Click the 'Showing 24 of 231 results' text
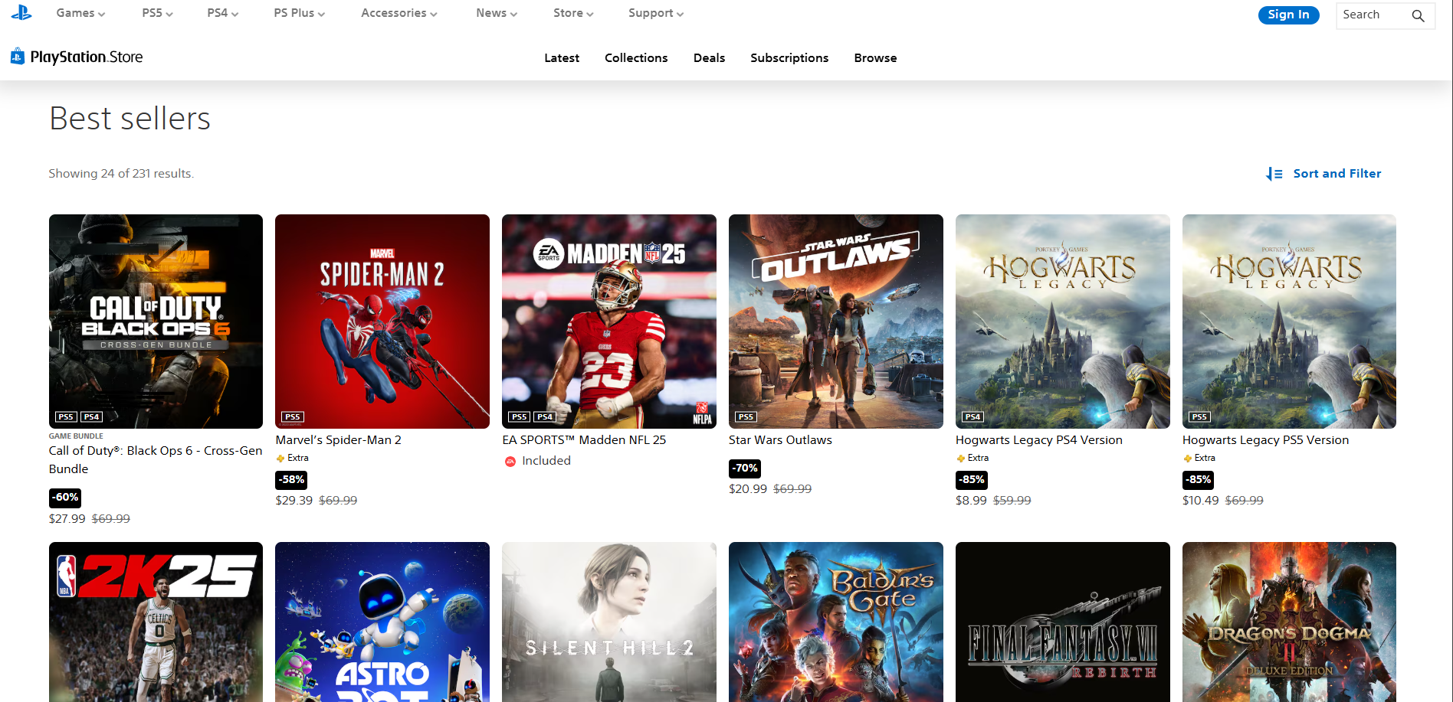The height and width of the screenshot is (702, 1453). coord(121,174)
